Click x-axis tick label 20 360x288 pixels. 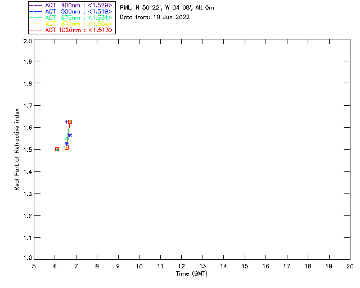coord(350,266)
